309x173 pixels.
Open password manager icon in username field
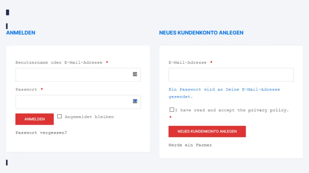point(135,74)
